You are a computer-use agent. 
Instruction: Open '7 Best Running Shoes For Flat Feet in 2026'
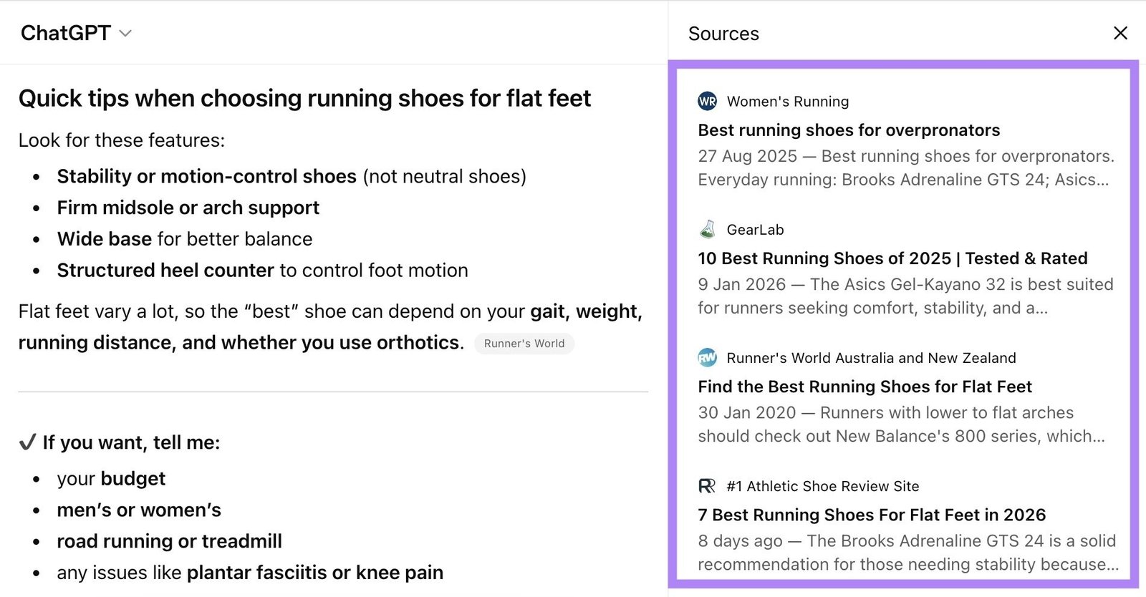pos(872,515)
